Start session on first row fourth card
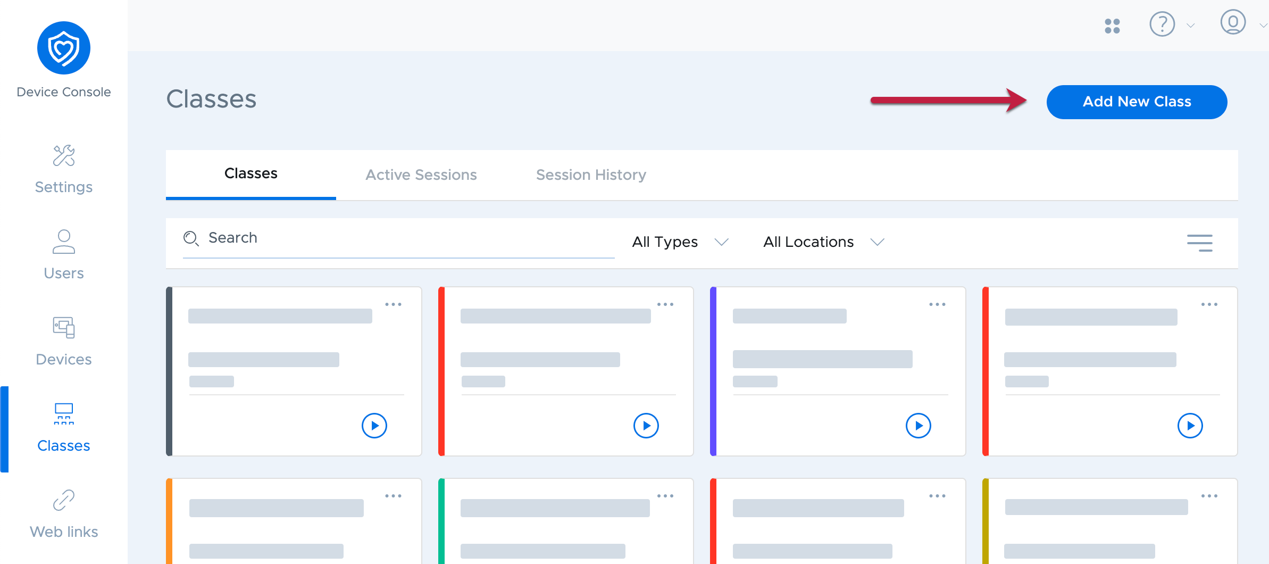The image size is (1269, 564). [1190, 426]
